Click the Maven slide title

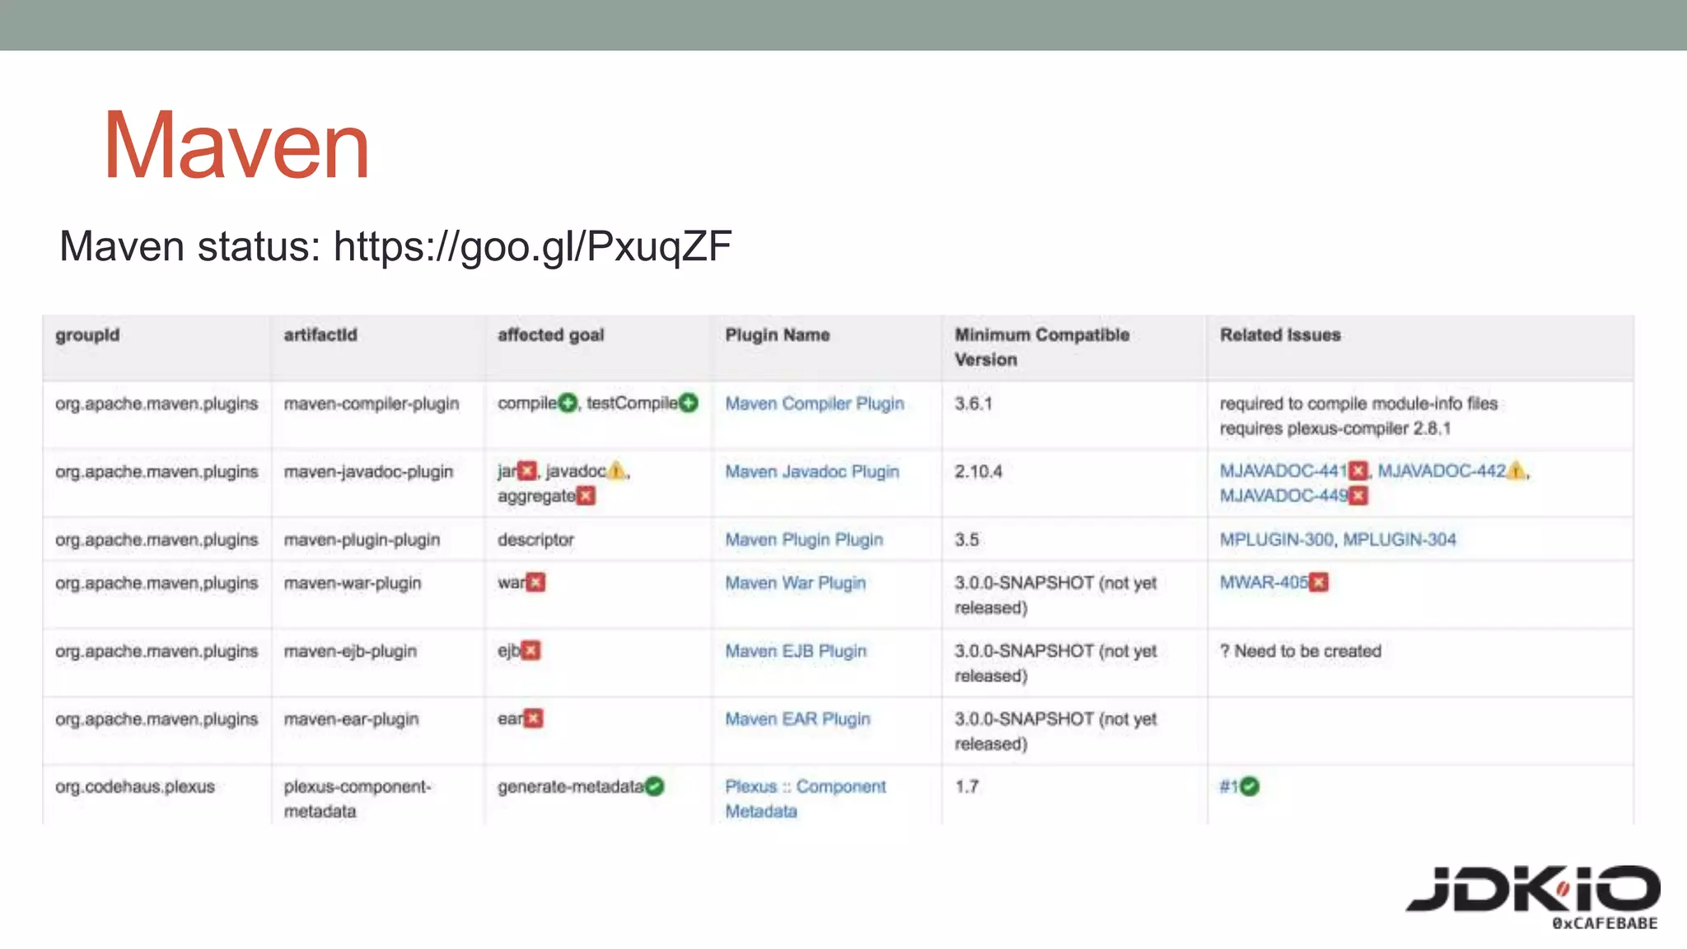click(236, 146)
